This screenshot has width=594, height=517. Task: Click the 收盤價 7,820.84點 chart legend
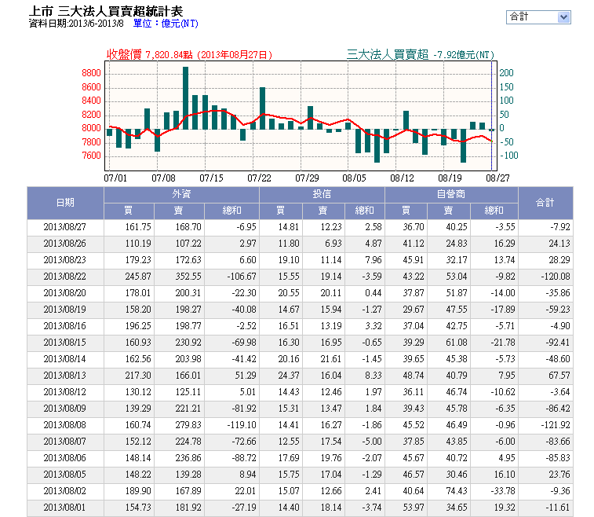coord(189,55)
